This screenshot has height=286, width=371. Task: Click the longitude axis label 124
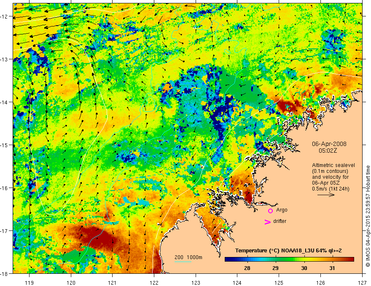pos(237,283)
